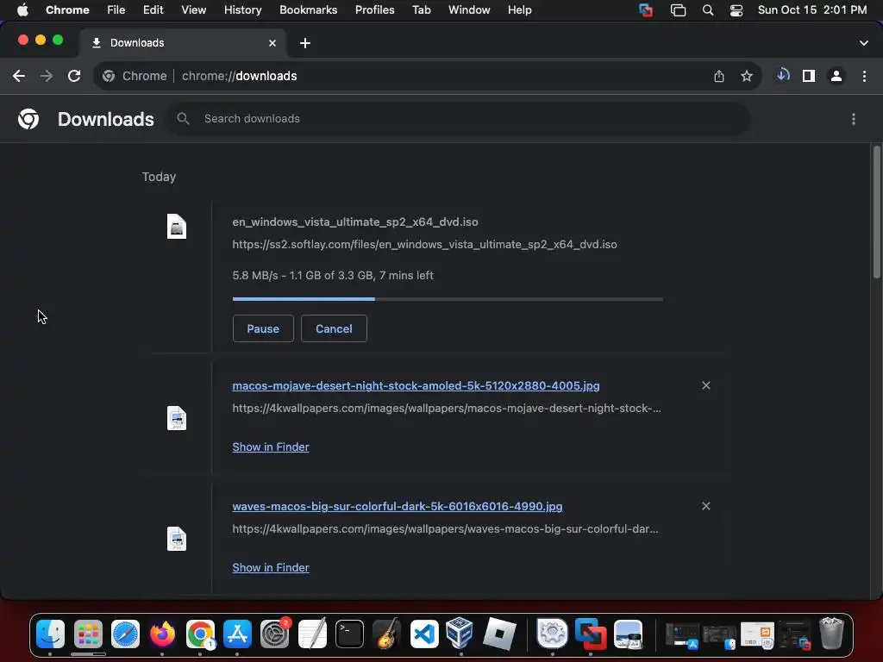
Task: Reload the Downloads page
Action: click(74, 76)
